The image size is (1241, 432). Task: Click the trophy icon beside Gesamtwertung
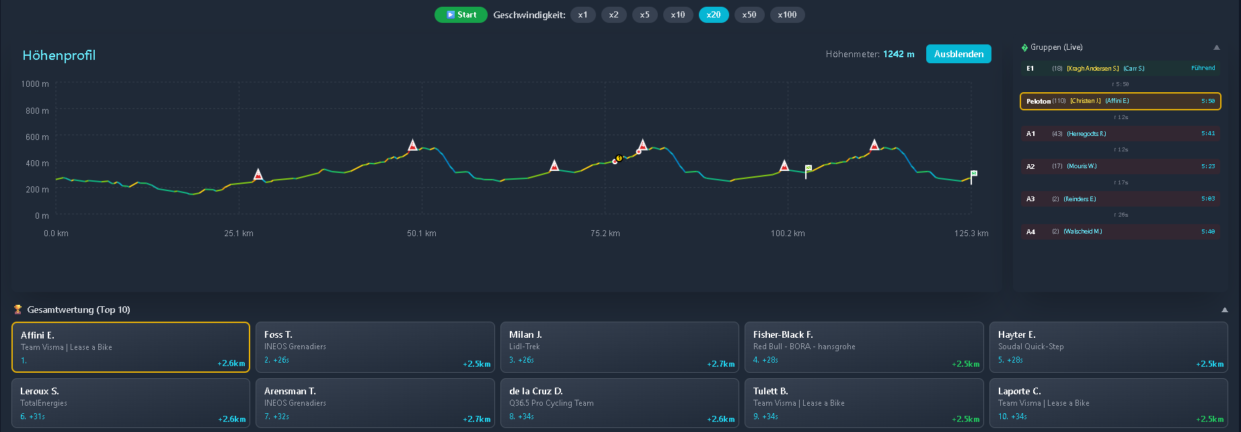tap(18, 310)
